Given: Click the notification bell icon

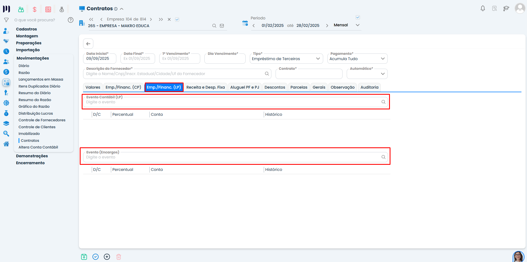Looking at the screenshot, I should tap(483, 8).
